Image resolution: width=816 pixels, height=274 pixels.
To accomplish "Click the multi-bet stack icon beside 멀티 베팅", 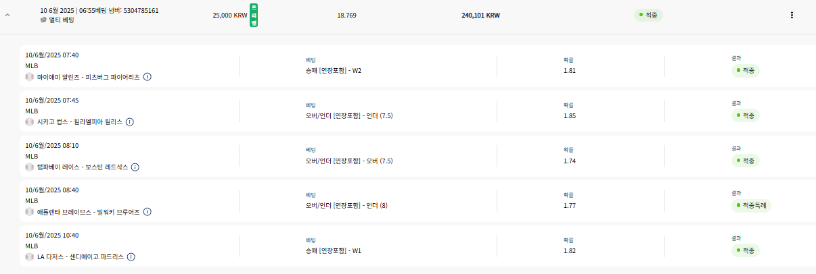I will [x=43, y=20].
